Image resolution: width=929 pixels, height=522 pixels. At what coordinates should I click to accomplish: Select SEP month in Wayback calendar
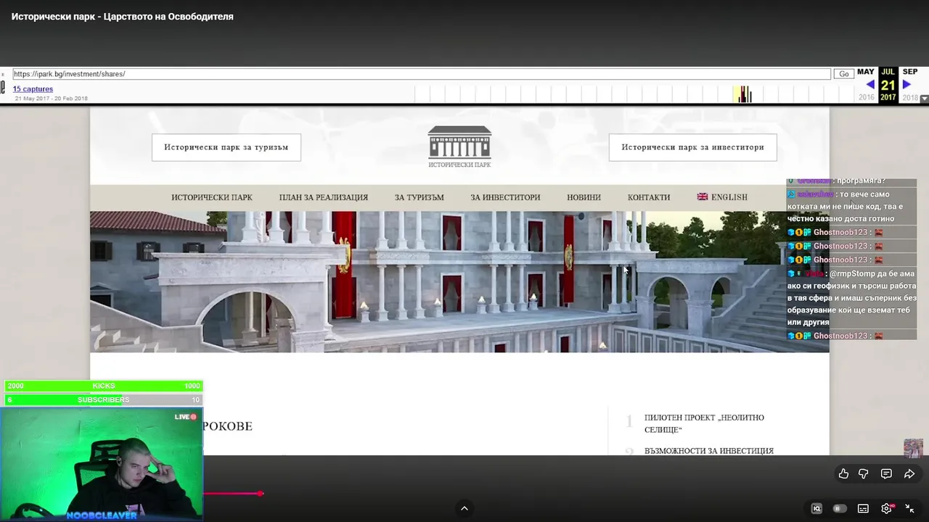(910, 72)
